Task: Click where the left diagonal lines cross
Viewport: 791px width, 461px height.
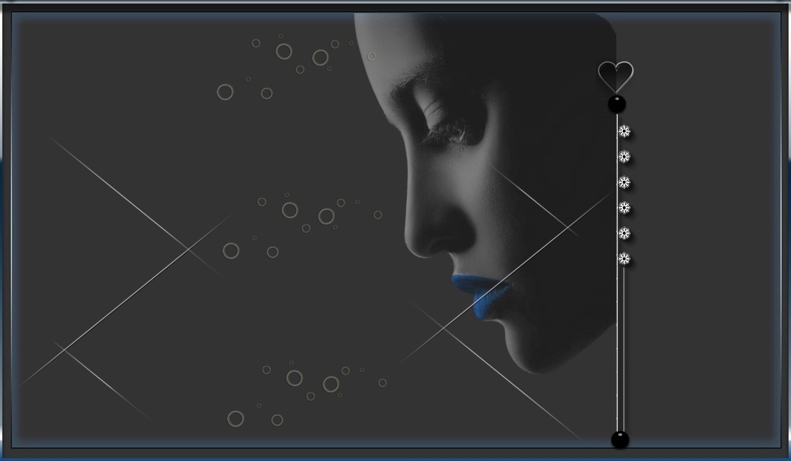Action: [x=189, y=250]
